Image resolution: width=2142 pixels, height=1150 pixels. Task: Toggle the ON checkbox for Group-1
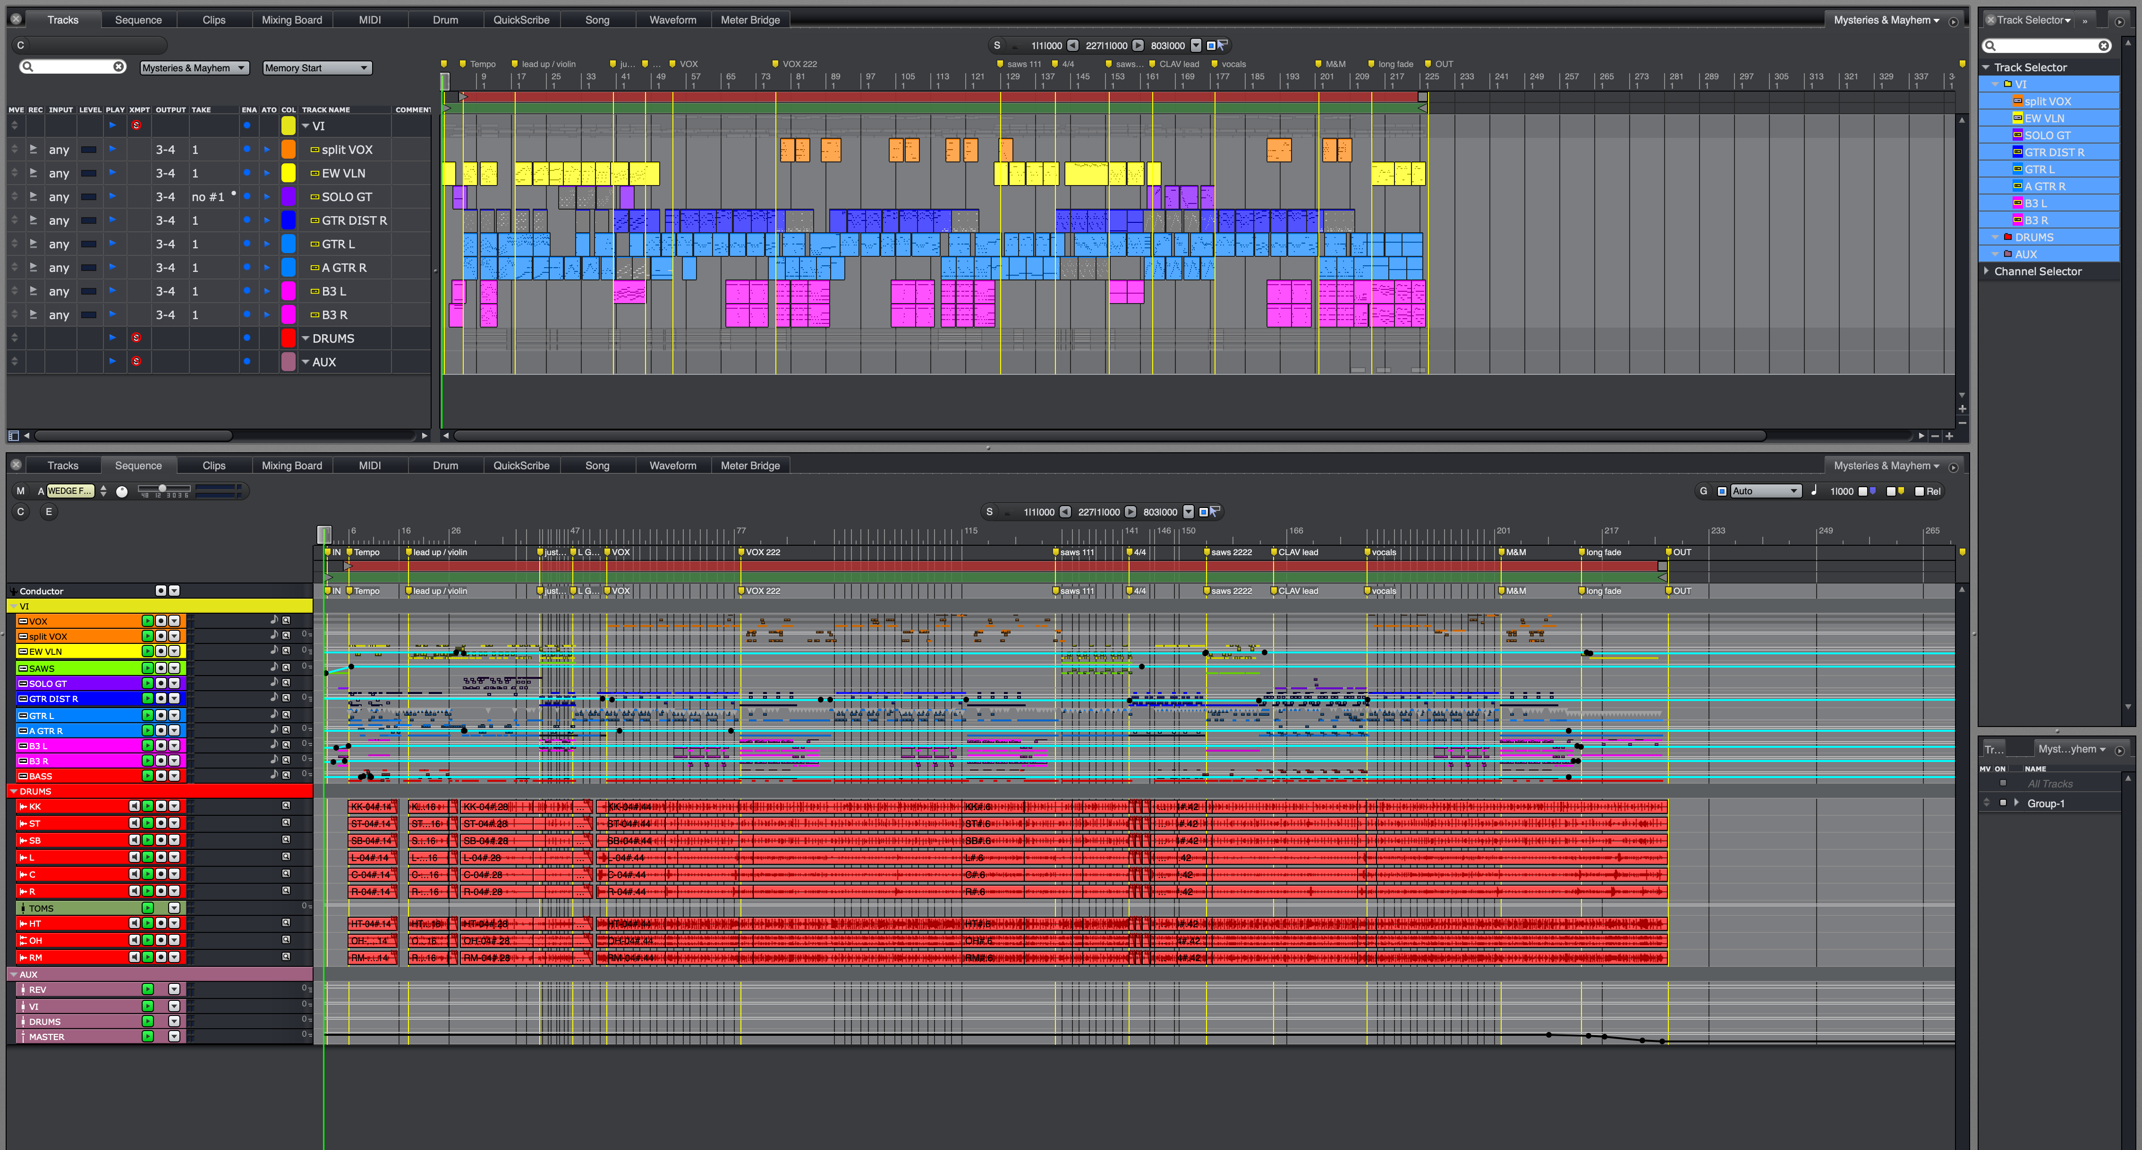click(2003, 803)
